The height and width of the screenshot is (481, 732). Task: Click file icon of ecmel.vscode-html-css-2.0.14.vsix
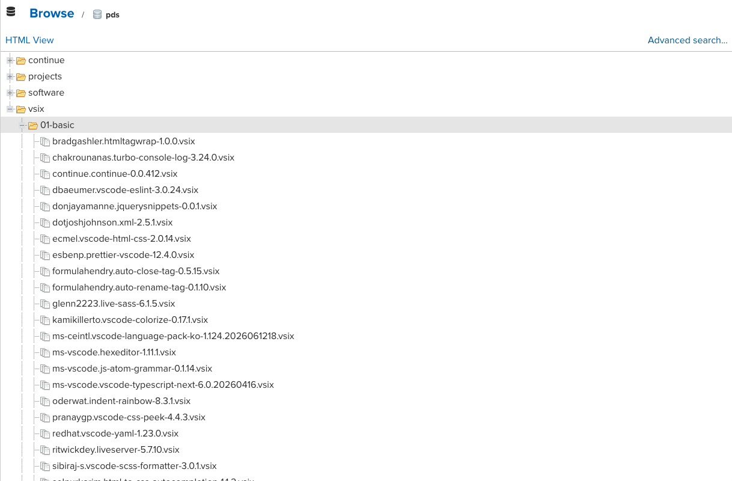click(x=45, y=239)
